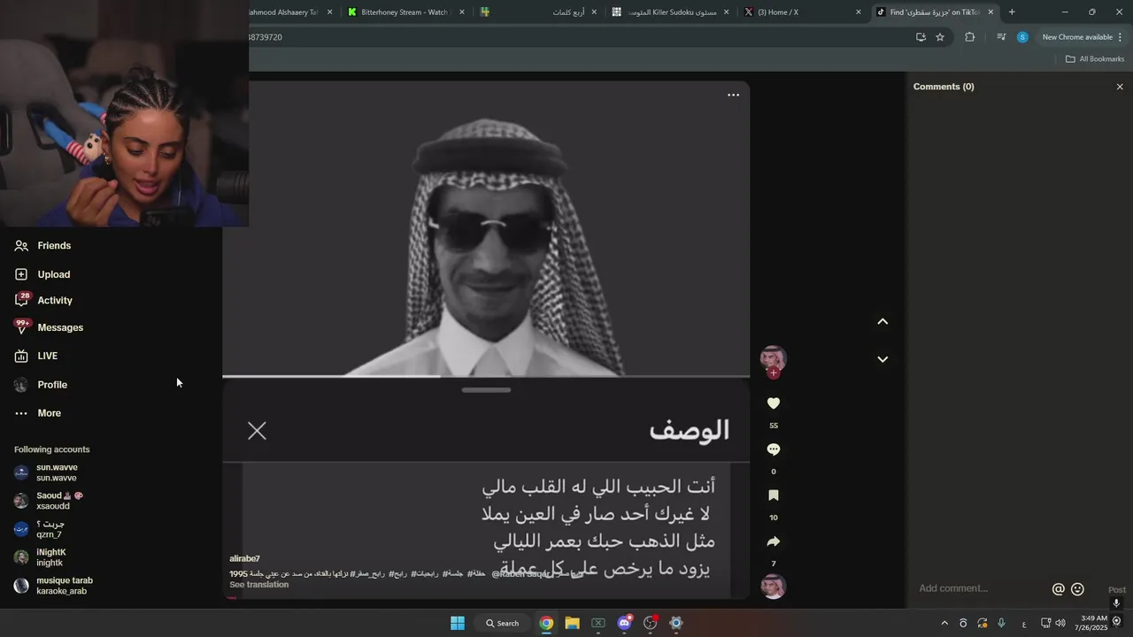This screenshot has height=637, width=1133.
Task: Open a new Chrome tab
Action: tap(1012, 12)
